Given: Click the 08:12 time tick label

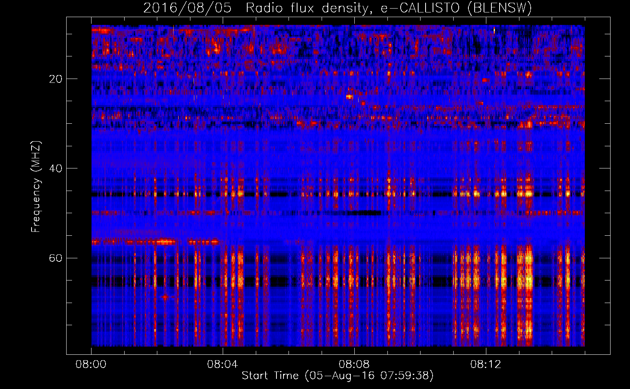Looking at the screenshot, I should 486,364.
